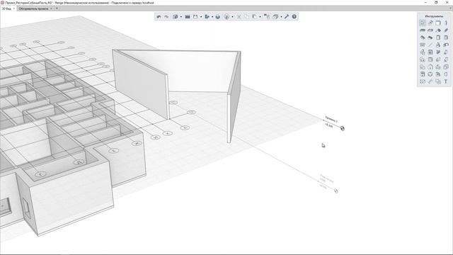Image resolution: width=453 pixels, height=255 pixels.
Task: Switch to the Обозреватель проекта tab
Action: click(x=33, y=8)
